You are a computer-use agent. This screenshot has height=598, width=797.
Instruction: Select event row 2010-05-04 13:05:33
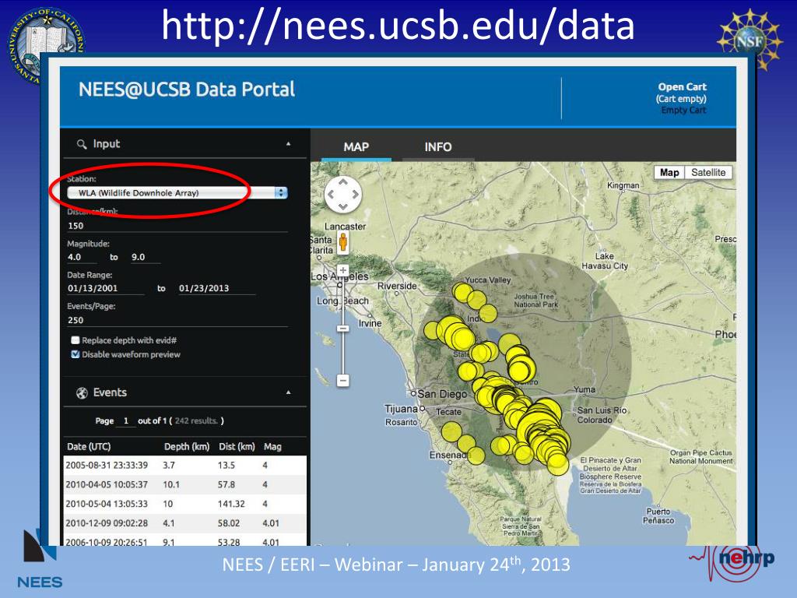(x=185, y=504)
